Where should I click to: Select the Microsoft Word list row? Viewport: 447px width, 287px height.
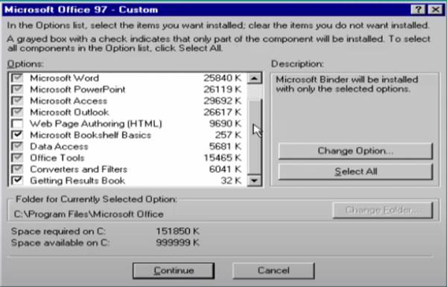click(x=127, y=78)
